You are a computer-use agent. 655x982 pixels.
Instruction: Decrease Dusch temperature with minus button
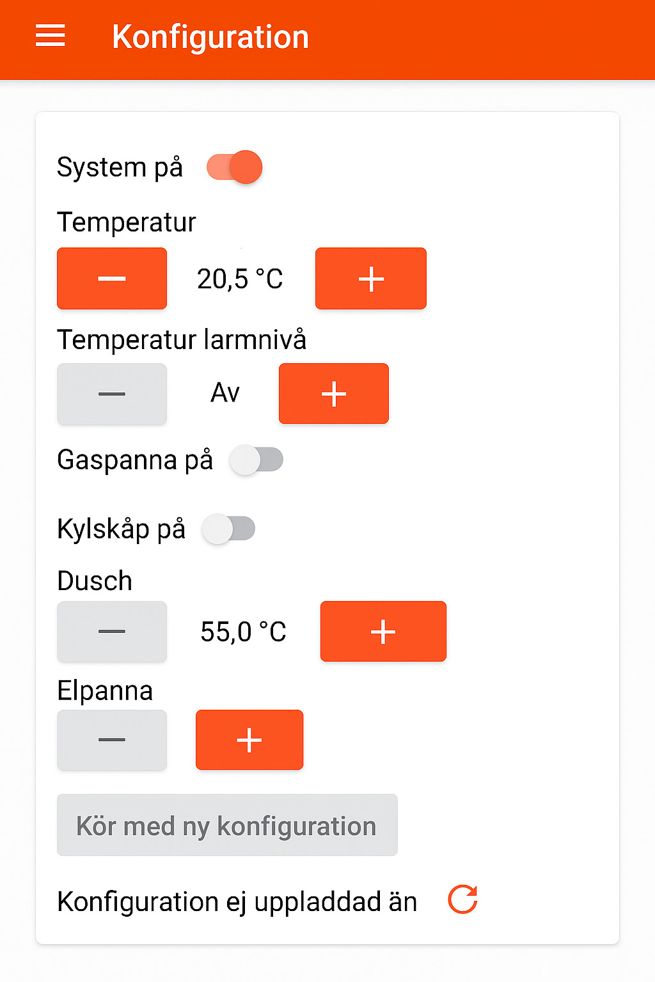[112, 632]
